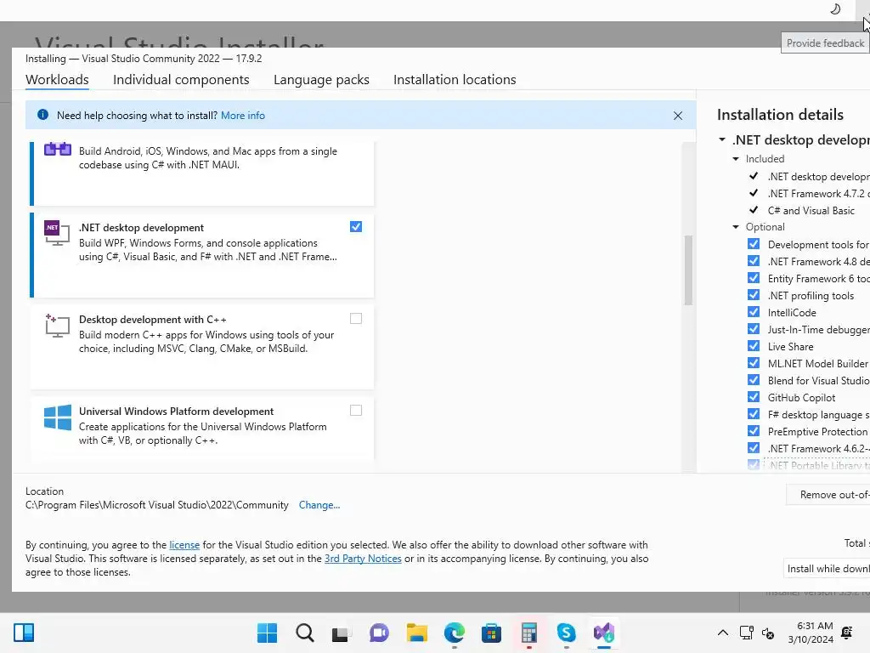Uncheck F# desktop language support option
Screen dimensions: 870x653
click(753, 414)
